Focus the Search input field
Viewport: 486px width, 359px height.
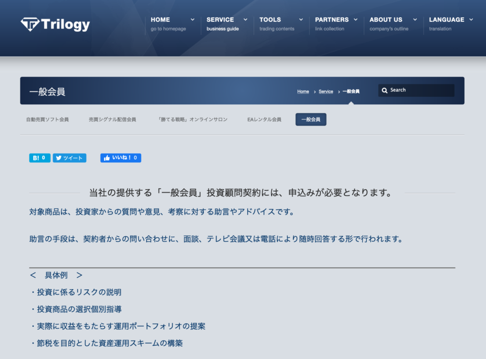pyautogui.click(x=420, y=90)
